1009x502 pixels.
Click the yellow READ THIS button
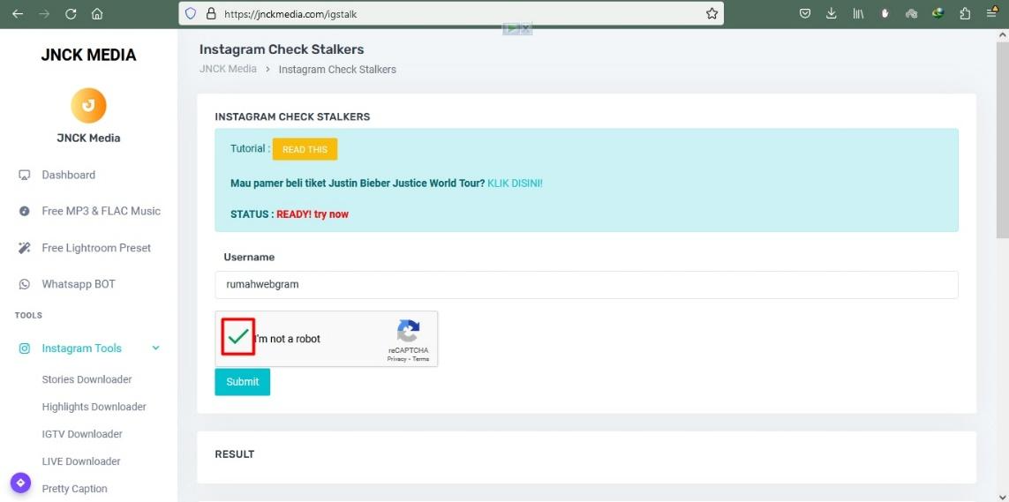[305, 149]
